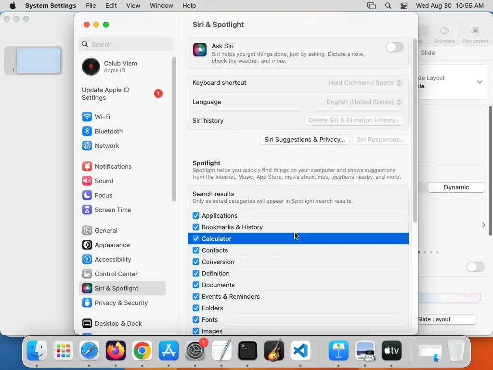493x370 pixels.
Task: Click the System Settings search field
Action: (x=126, y=44)
